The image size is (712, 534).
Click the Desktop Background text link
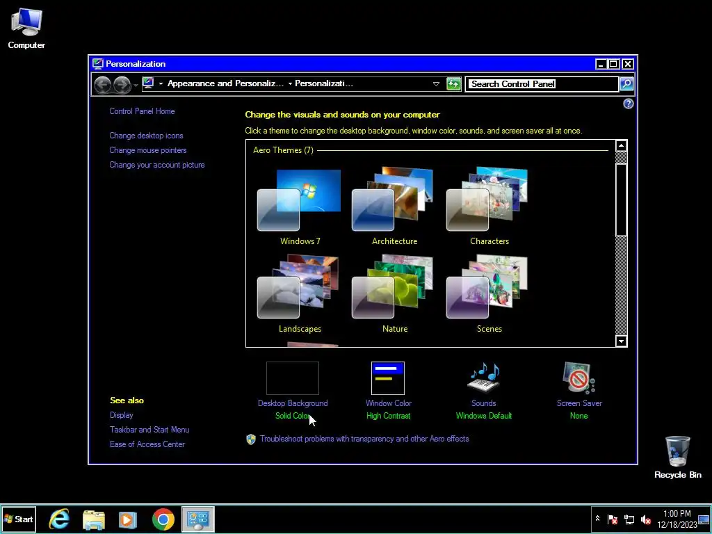click(293, 403)
